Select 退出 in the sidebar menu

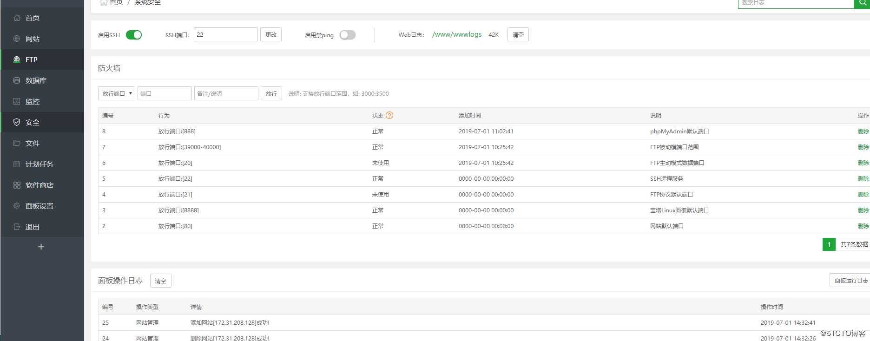[x=33, y=227]
